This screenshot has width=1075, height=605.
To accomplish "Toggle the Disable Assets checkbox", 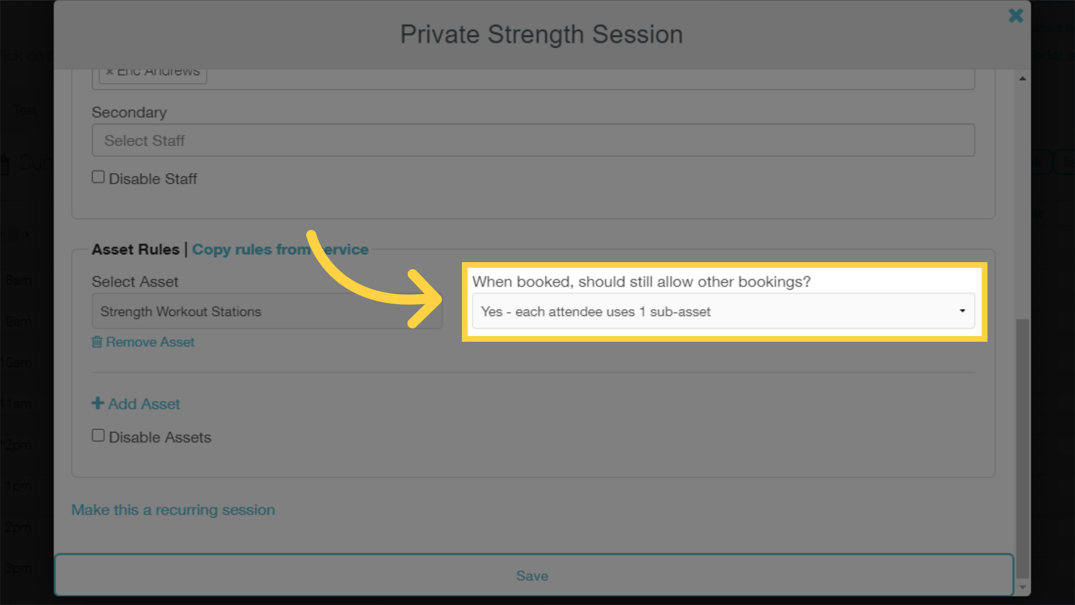I will click(x=97, y=435).
